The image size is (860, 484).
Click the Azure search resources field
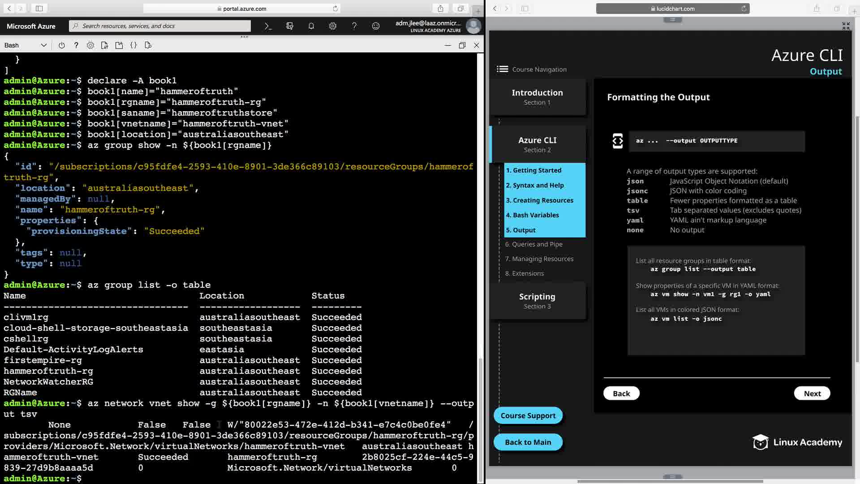coord(161,26)
